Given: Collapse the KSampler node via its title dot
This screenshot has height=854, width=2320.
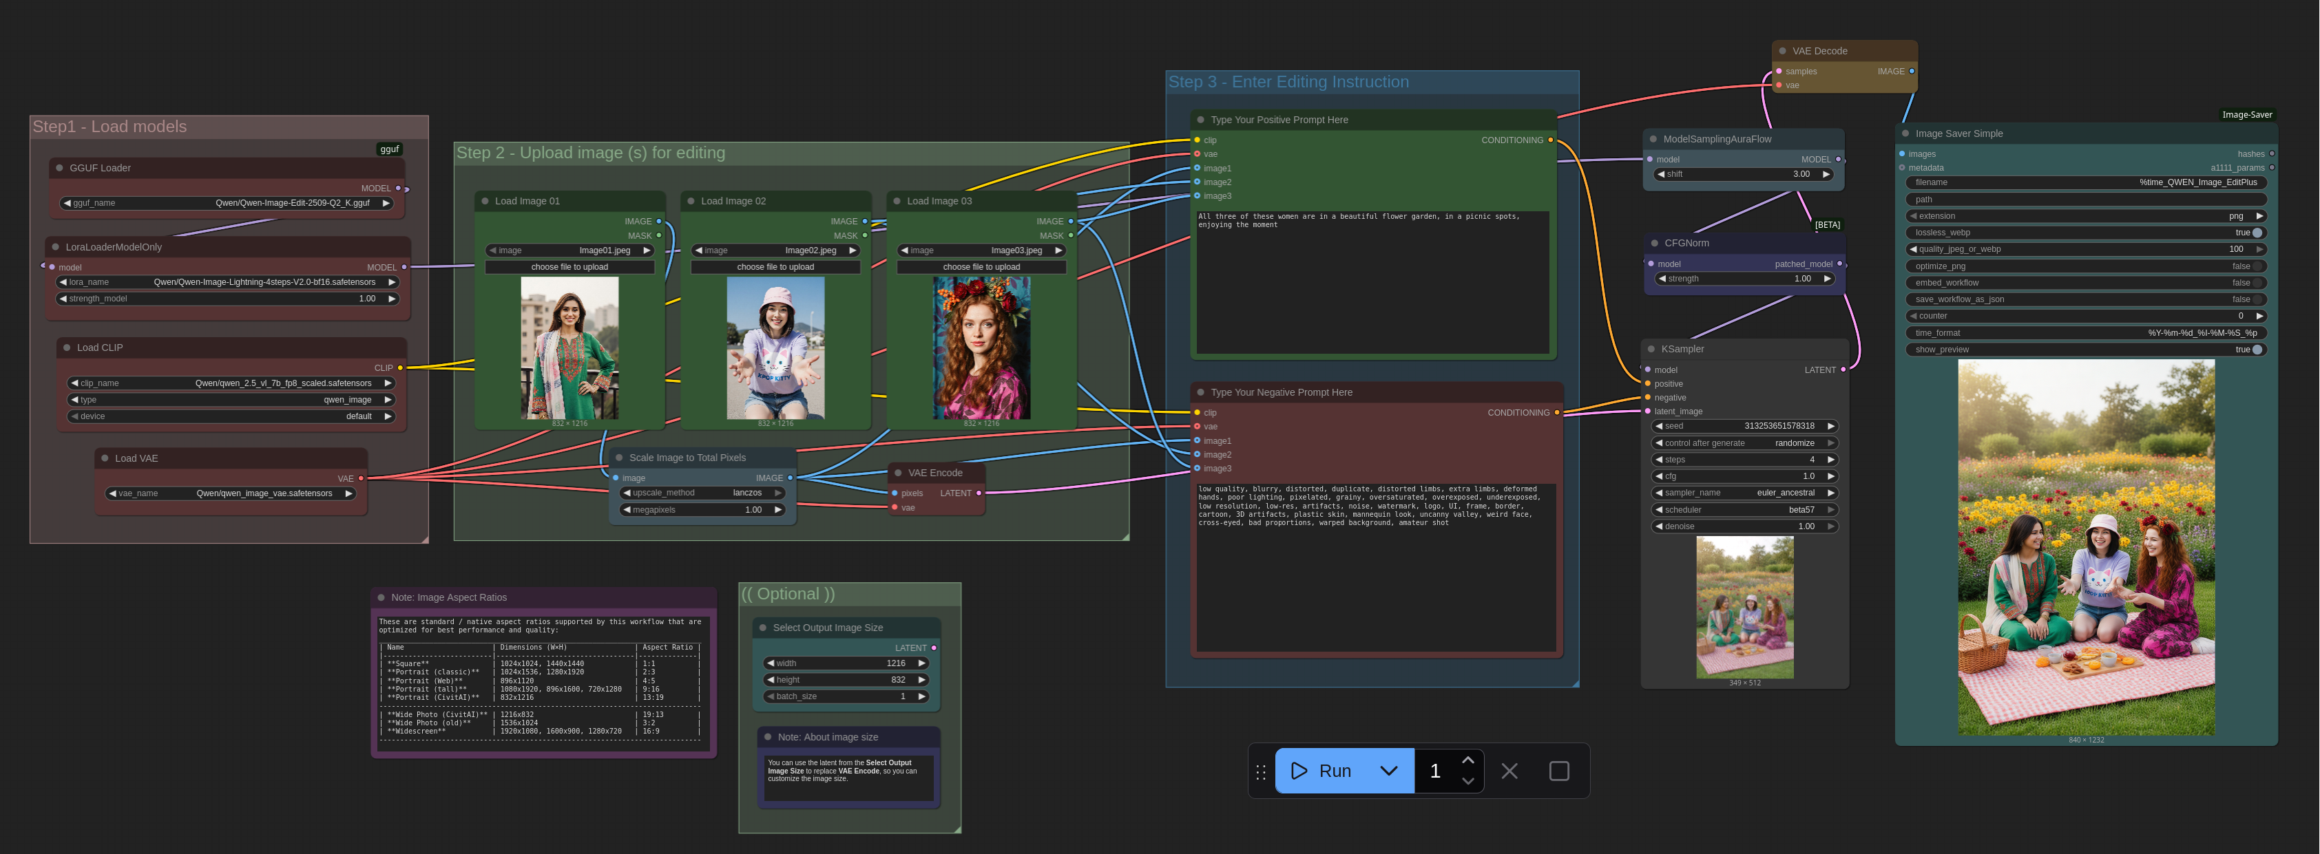Looking at the screenshot, I should (1651, 349).
